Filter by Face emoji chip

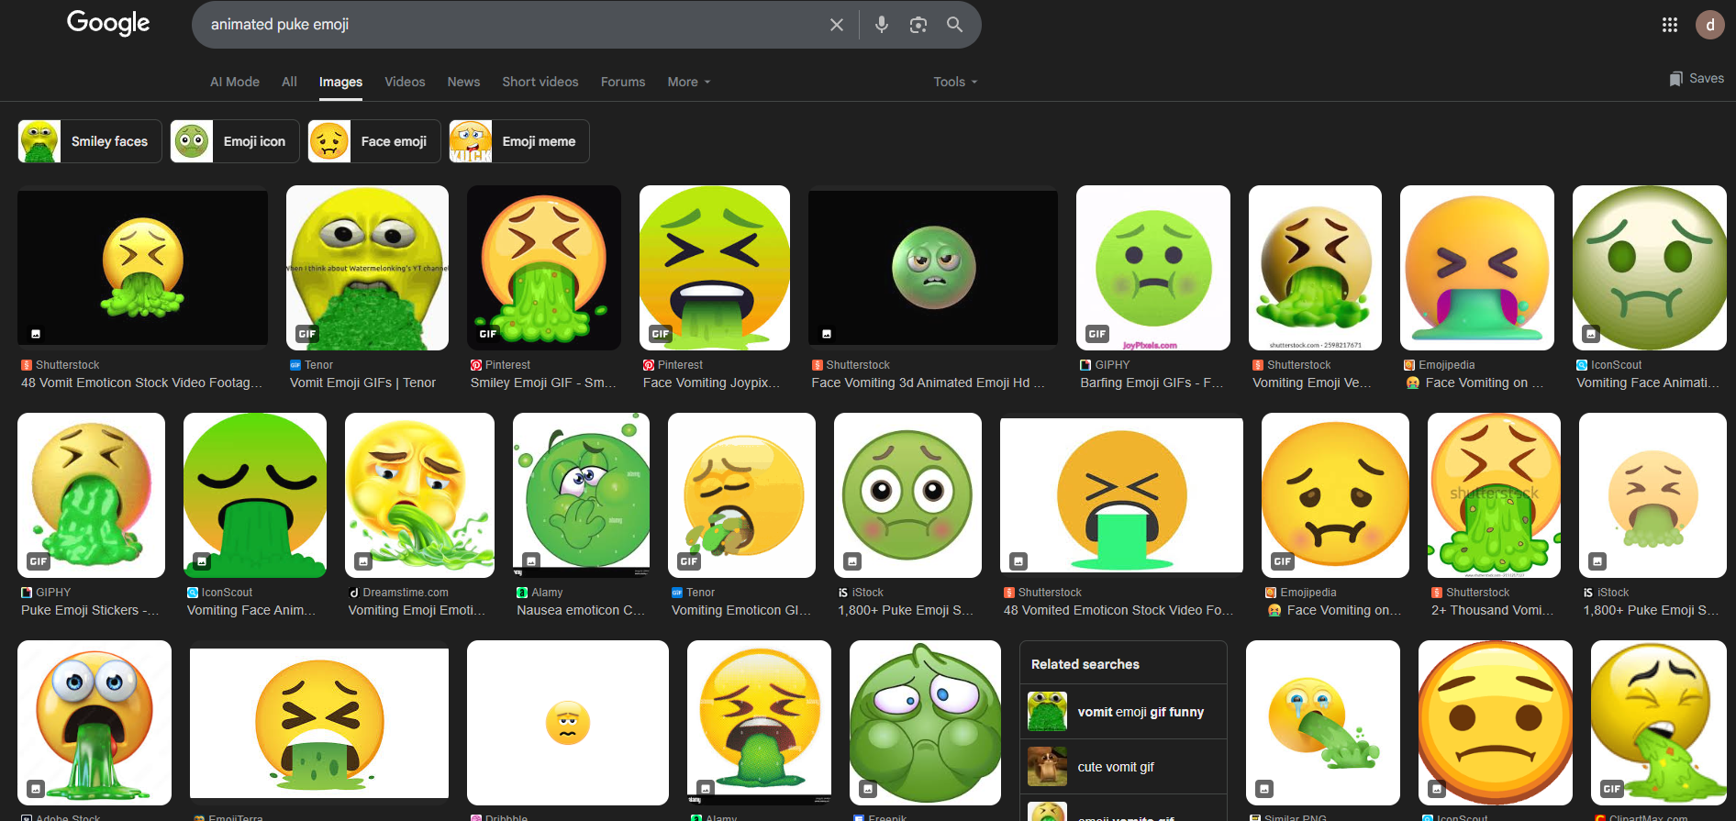click(374, 141)
